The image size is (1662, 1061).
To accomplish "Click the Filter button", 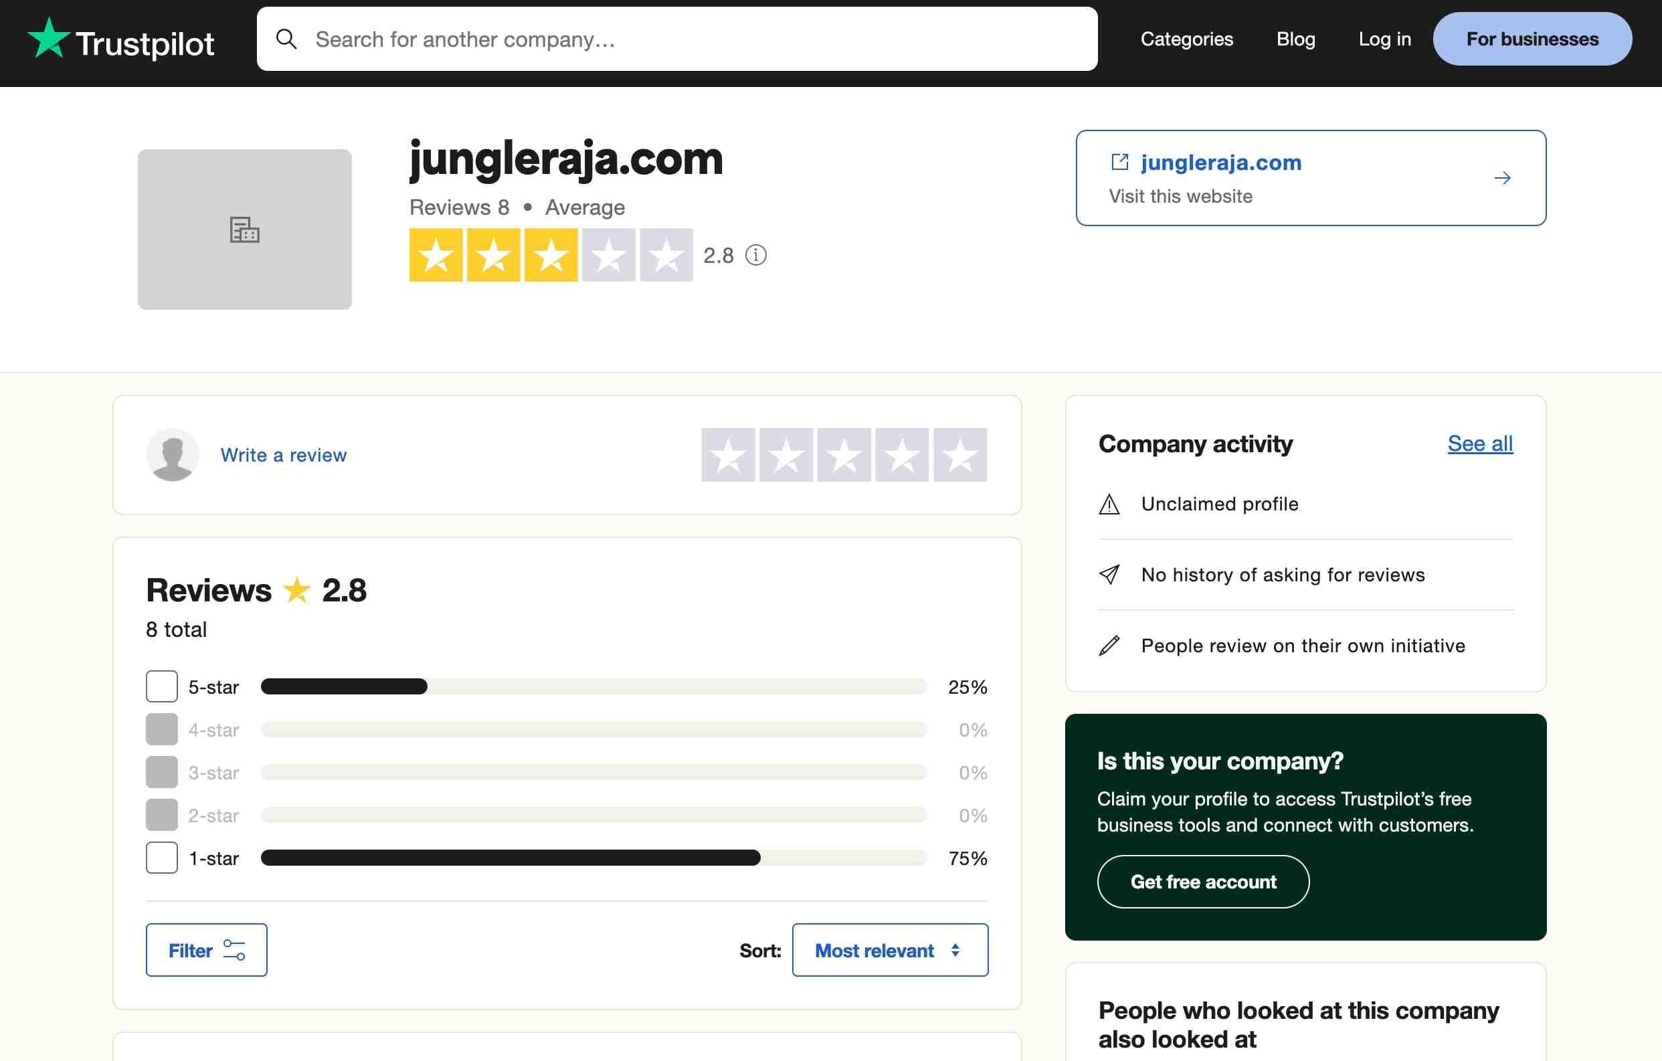I will [206, 951].
